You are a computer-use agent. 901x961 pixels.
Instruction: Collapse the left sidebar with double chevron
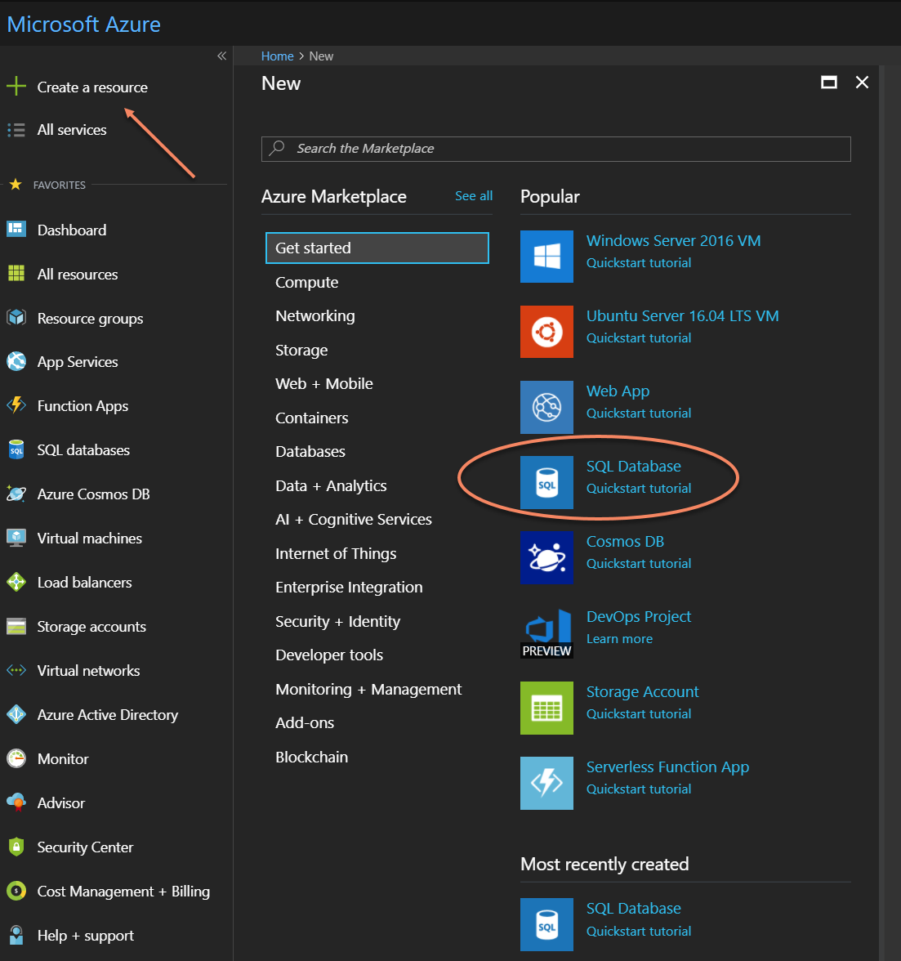click(221, 56)
